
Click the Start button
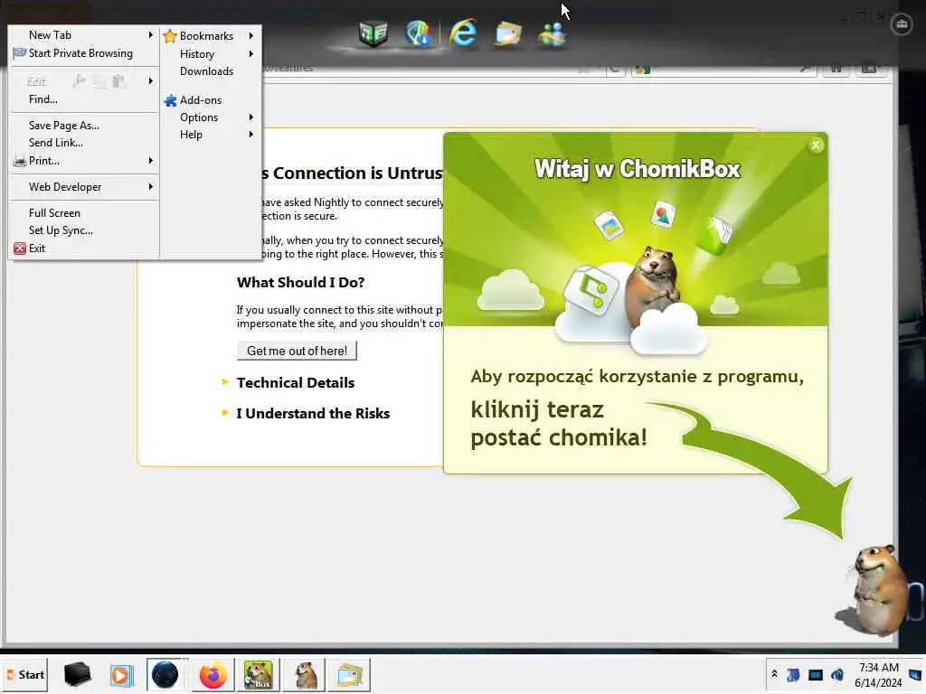pos(26,674)
